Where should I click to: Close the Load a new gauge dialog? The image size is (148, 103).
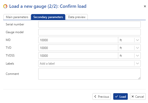coord(145,6)
